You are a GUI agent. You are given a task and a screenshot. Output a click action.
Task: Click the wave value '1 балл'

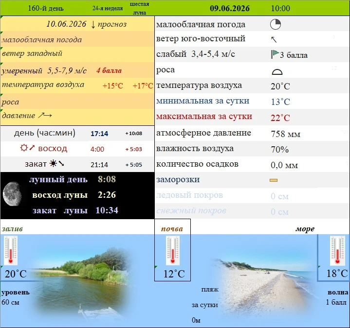(336, 302)
